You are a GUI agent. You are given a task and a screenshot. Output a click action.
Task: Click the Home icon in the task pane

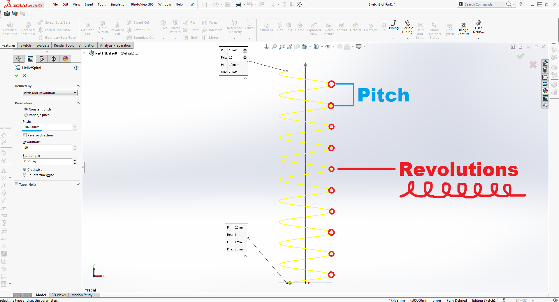point(545,63)
